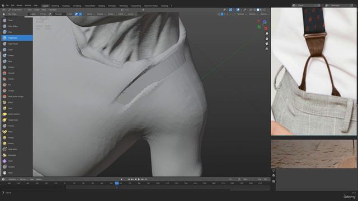Screen dimensions: 358x201
Task: Expand the Options dropdown
Action: pyautogui.click(x=264, y=14)
